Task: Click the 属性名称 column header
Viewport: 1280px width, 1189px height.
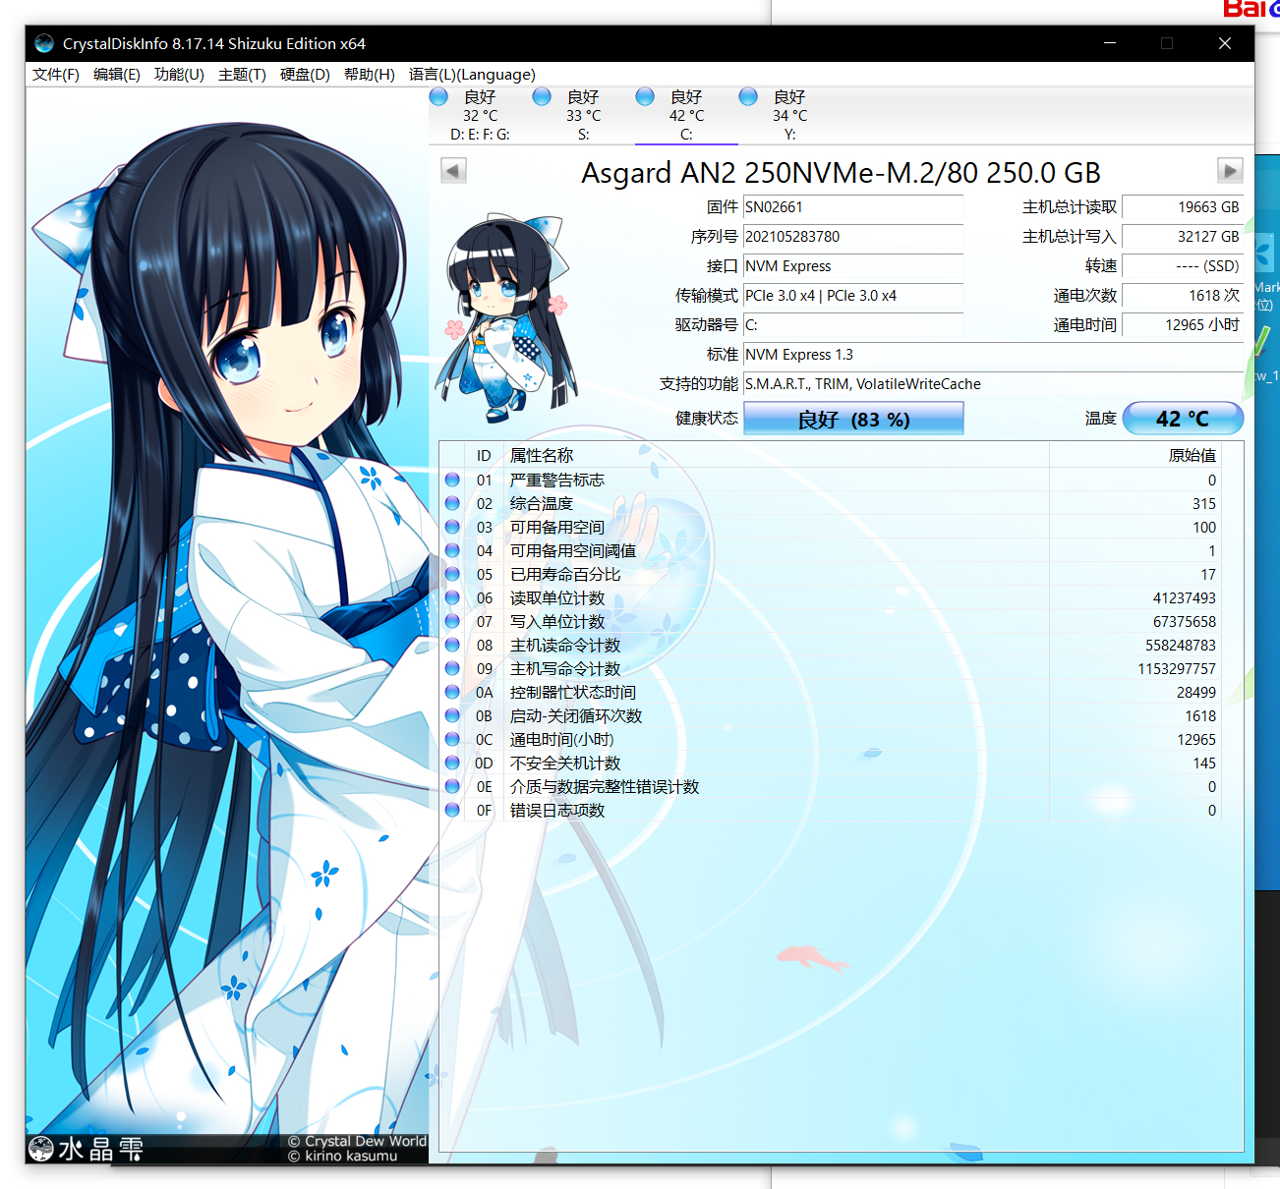Action: pyautogui.click(x=777, y=456)
